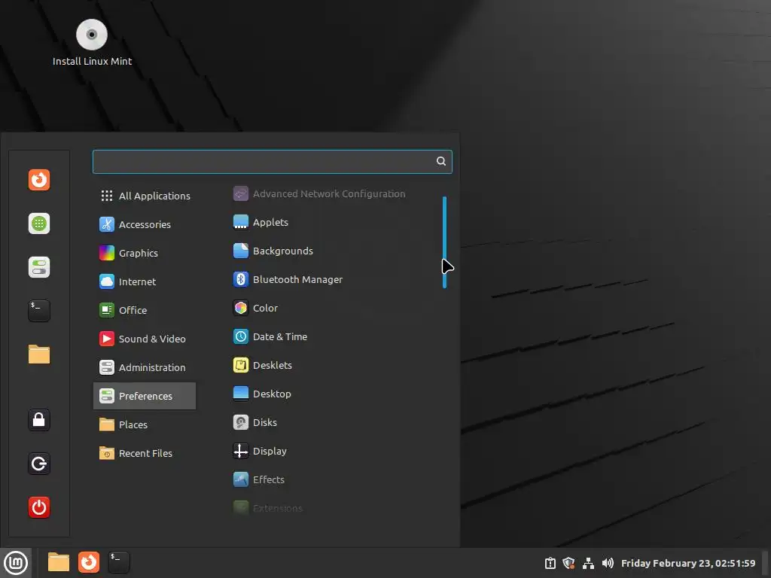Click the application list scrollbar
The height and width of the screenshot is (578, 771).
(x=444, y=242)
